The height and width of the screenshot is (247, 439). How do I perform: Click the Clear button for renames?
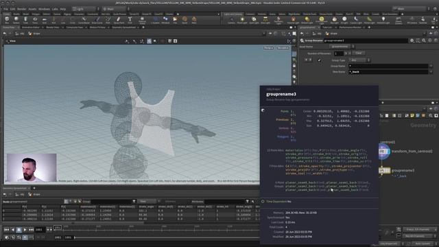[x=358, y=53]
